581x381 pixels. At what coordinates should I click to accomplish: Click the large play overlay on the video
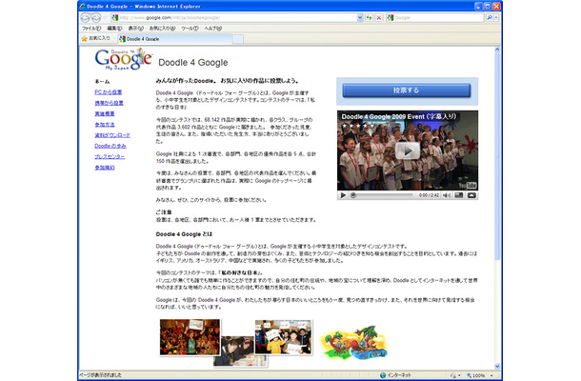[x=408, y=150]
